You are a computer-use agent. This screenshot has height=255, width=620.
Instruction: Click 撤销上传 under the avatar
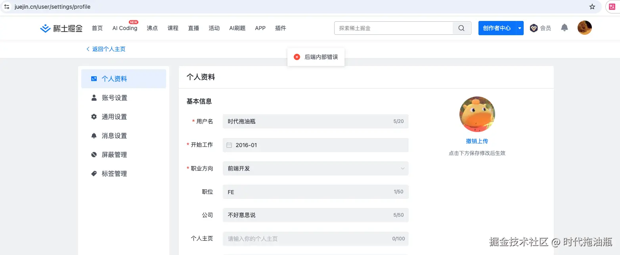(x=477, y=141)
